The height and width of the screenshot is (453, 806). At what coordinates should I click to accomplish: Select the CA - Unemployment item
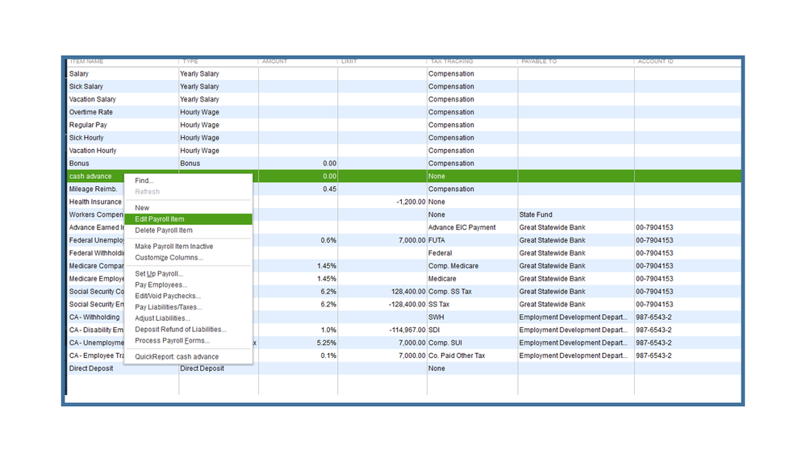click(97, 343)
